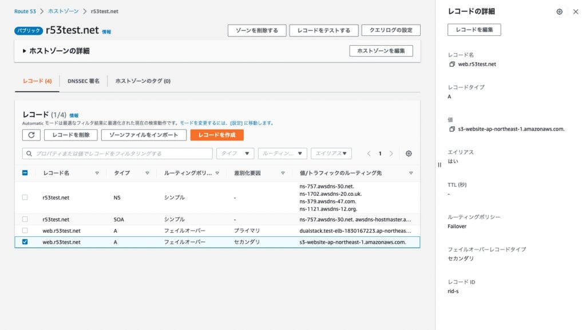Image resolution: width=586 pixels, height=330 pixels.
Task: Open 情報 link next to r53test.net title
Action: point(106,32)
